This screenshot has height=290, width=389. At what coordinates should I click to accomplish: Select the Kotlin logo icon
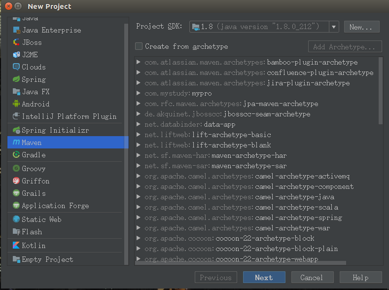(16, 245)
